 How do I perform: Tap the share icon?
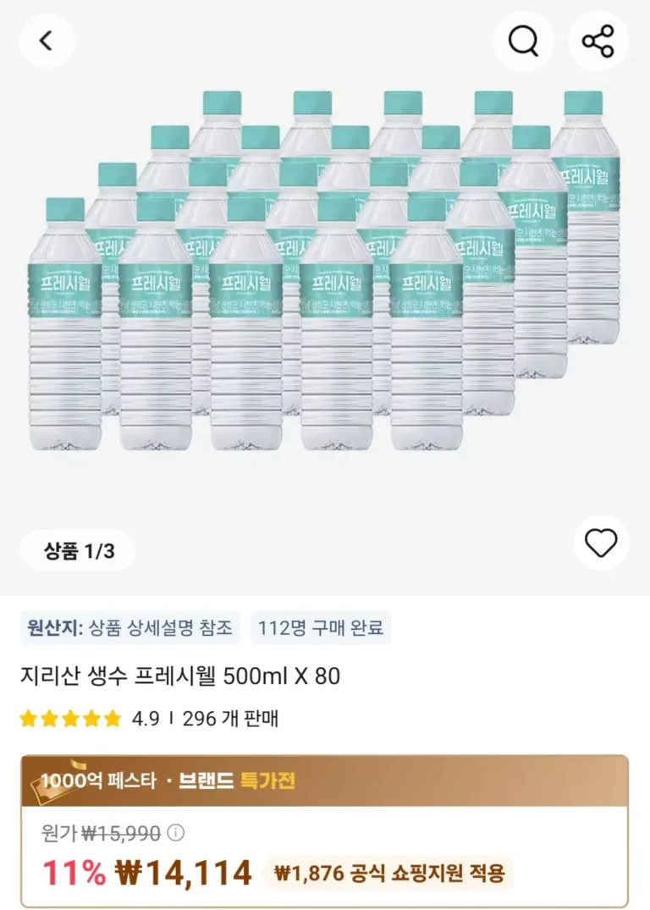click(598, 41)
